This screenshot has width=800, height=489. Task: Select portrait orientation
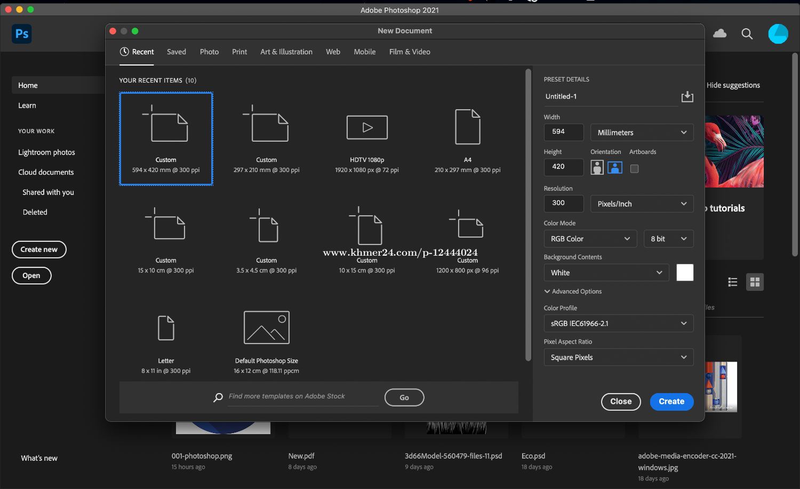click(x=596, y=168)
